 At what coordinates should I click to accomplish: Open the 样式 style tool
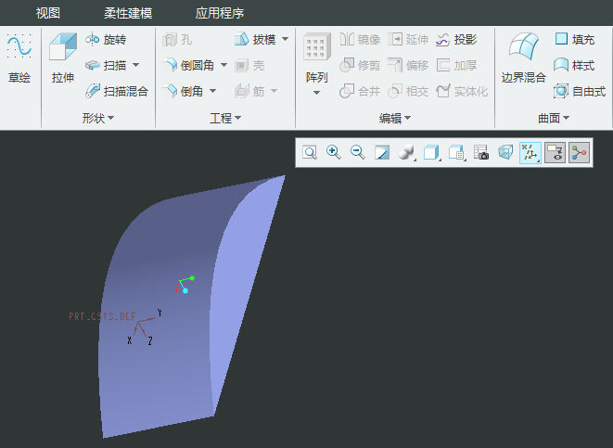574,65
